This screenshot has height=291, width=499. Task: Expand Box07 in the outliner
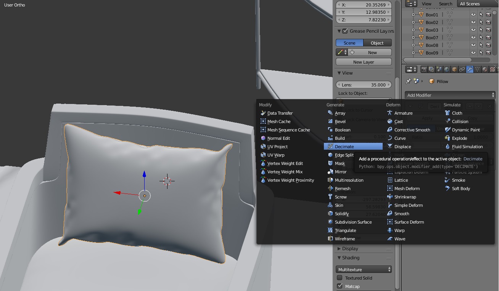tap(413, 37)
